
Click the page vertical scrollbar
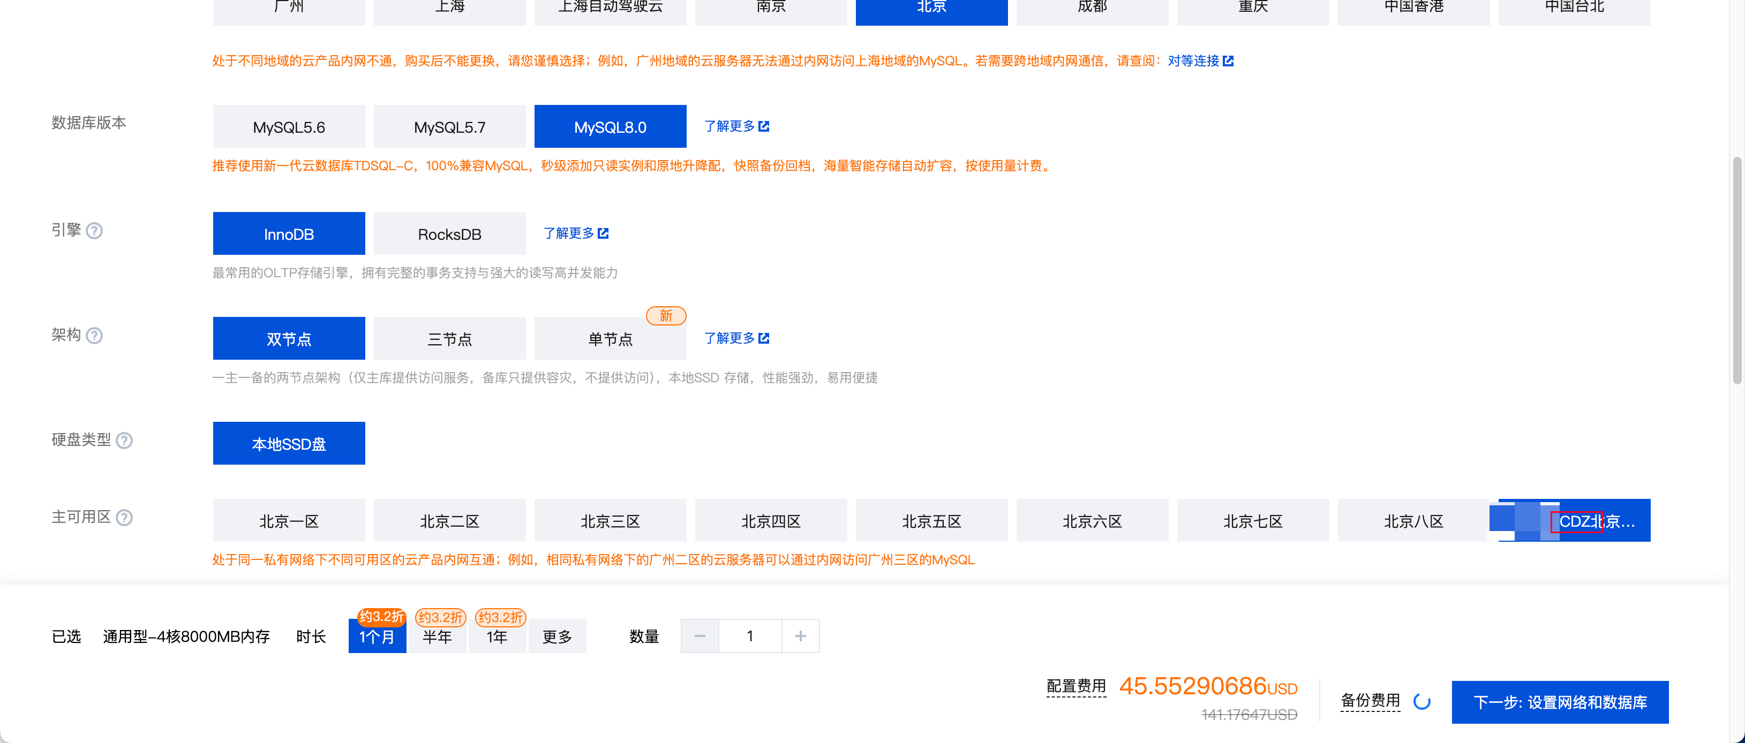tap(1736, 271)
